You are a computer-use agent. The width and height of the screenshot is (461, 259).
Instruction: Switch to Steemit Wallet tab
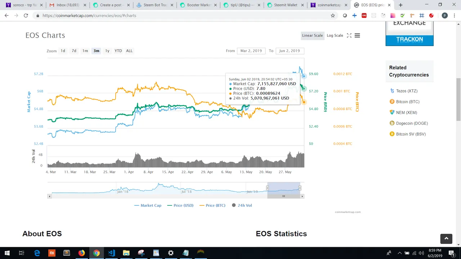[285, 5]
